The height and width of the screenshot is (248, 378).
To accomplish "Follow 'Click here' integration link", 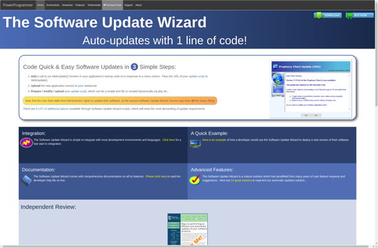I will [168, 140].
